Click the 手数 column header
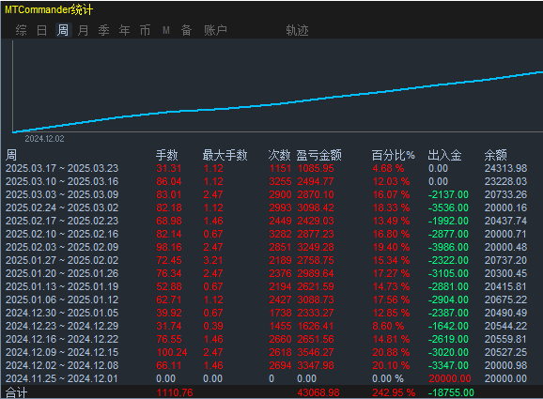The width and height of the screenshot is (543, 399). [167, 155]
